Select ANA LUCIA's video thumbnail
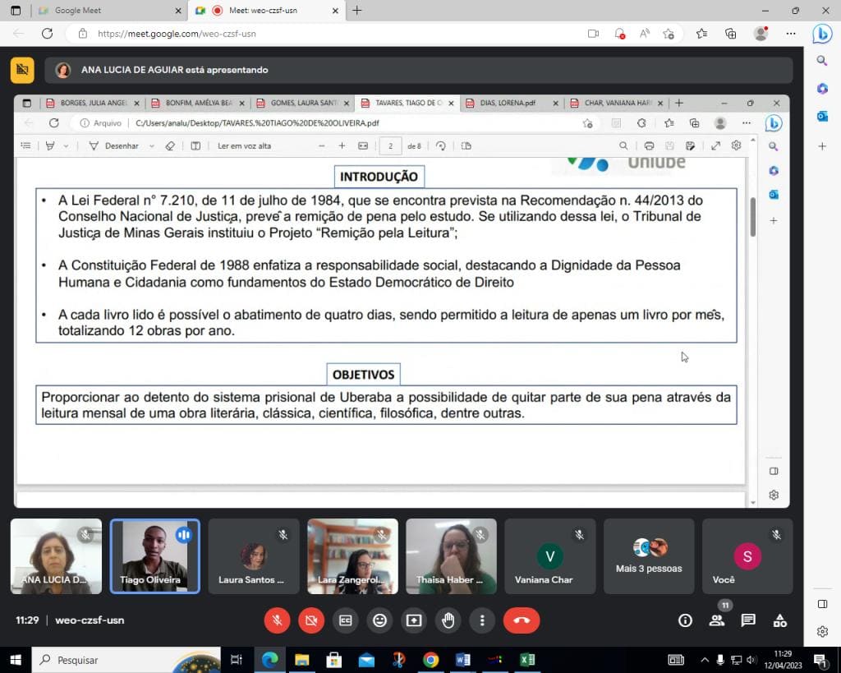Screen dimensions: 841x673 (x=57, y=556)
